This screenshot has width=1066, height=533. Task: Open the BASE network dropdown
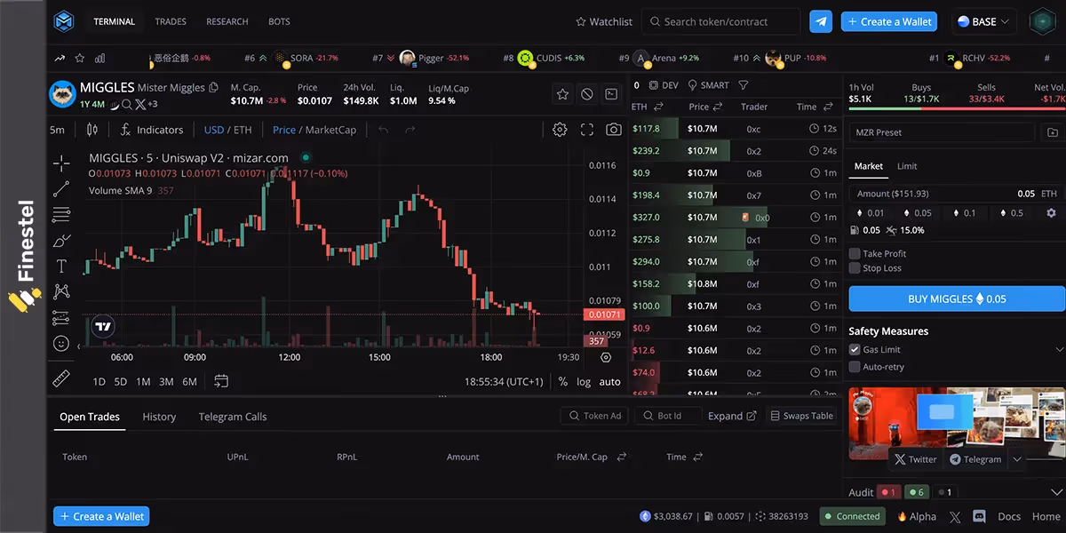point(985,21)
